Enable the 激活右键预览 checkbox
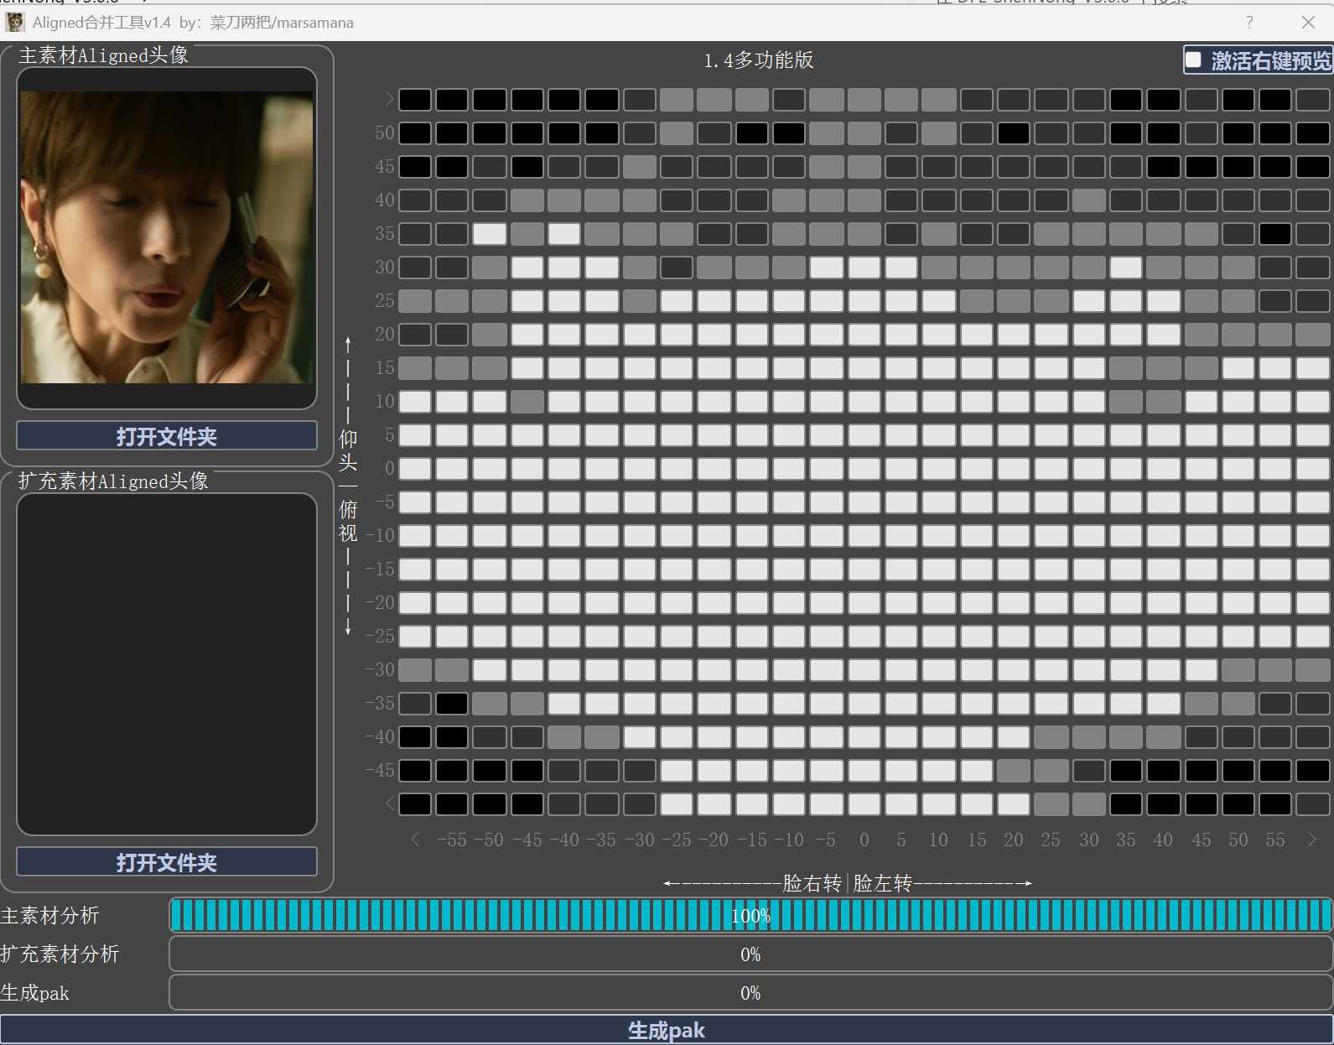The image size is (1334, 1045). coord(1194,60)
